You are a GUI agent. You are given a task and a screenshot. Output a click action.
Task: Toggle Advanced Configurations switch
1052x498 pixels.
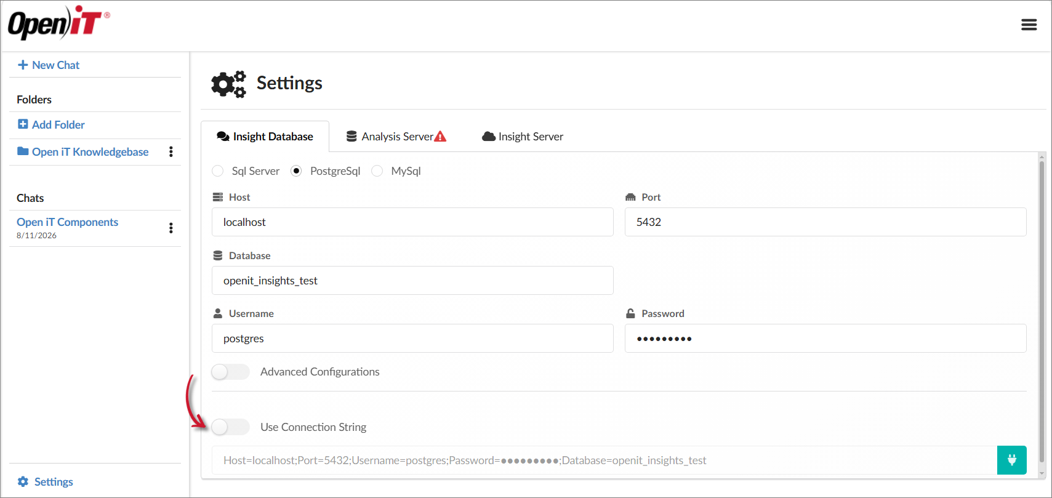click(230, 372)
